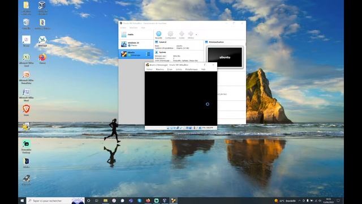Image resolution: width=362 pixels, height=204 pixels.
Task: Click the Prévisualisation section header
Action: click(x=216, y=42)
